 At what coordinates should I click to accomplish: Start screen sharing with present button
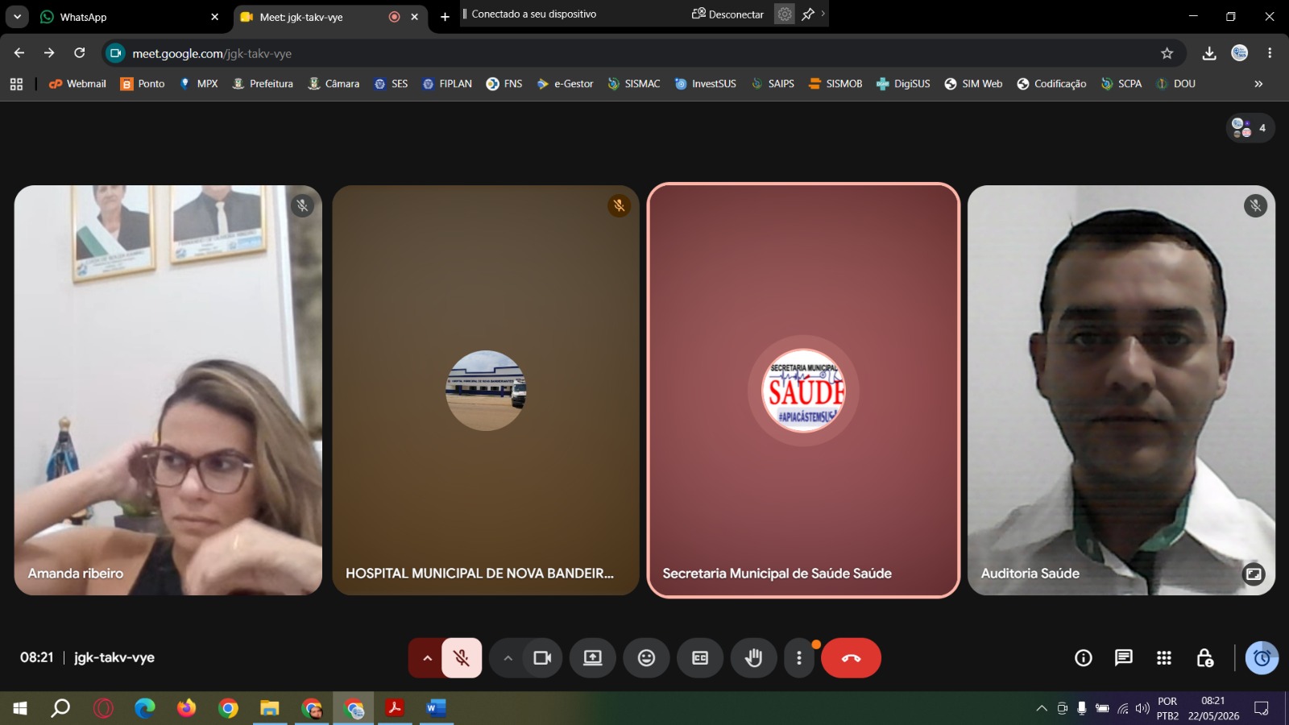(593, 658)
